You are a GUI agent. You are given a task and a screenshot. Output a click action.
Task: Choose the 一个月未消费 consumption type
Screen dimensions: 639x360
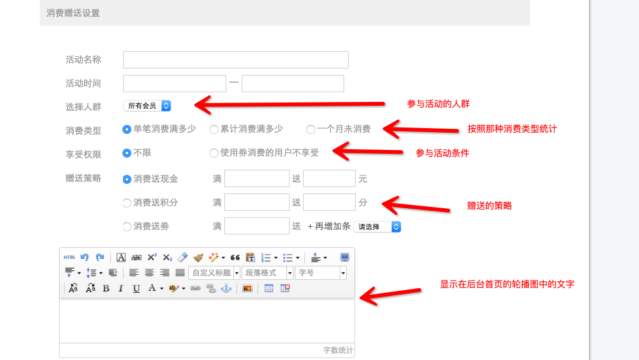[x=311, y=129]
